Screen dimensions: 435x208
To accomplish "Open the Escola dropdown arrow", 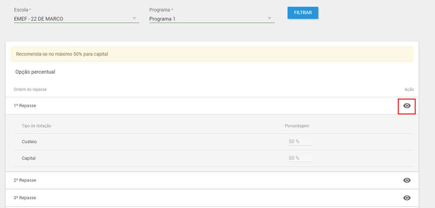I will click(134, 18).
